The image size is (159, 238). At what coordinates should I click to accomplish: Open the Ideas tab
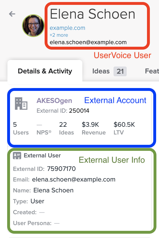(109, 71)
